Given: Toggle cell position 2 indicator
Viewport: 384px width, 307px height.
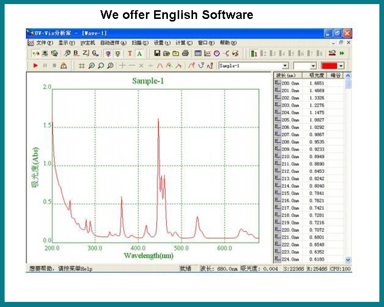Looking at the screenshot, I should coord(264,53).
